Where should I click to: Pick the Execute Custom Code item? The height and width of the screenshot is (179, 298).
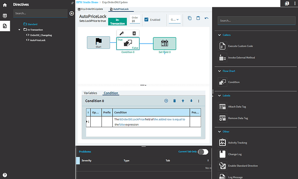[x=235, y=46]
